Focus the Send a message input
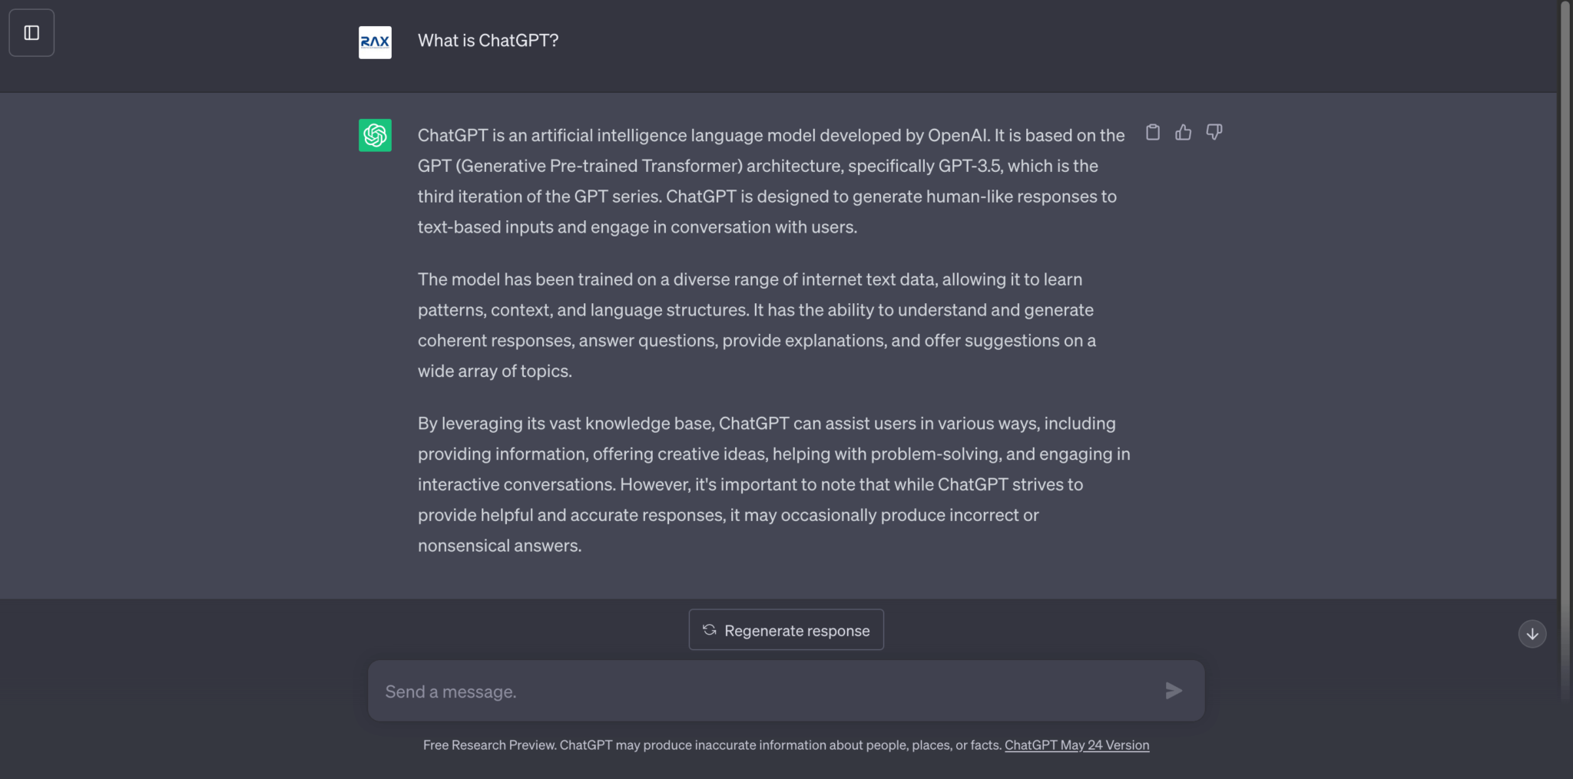 (768, 692)
